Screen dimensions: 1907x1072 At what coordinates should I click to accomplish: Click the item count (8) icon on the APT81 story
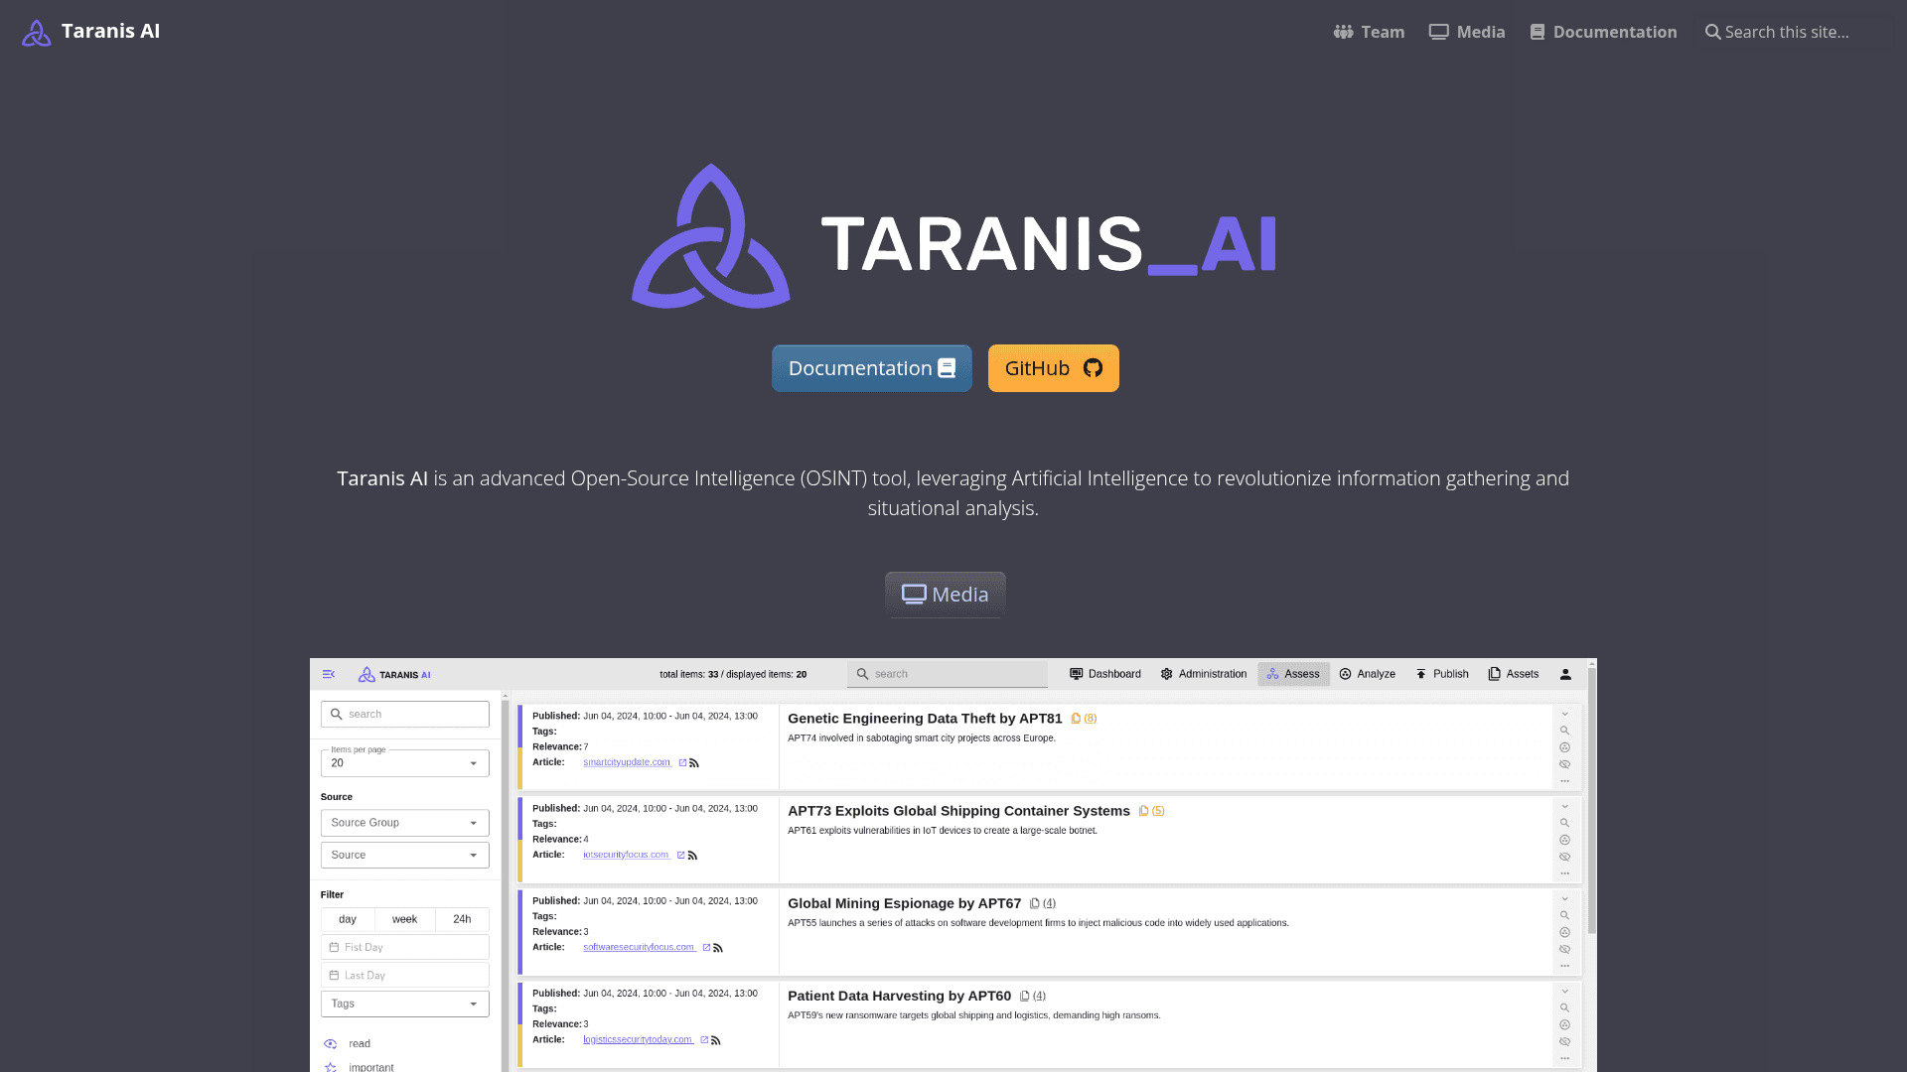pyautogui.click(x=1084, y=719)
